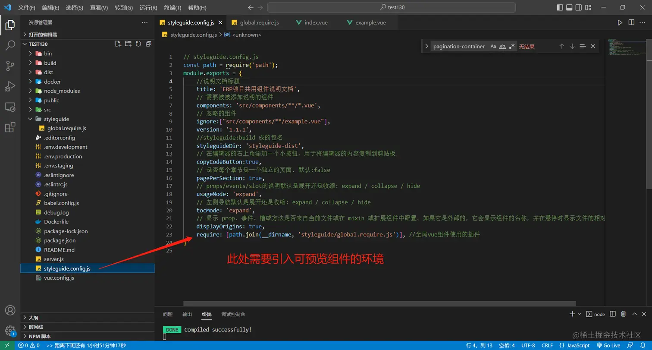The width and height of the screenshot is (652, 350).
Task: Switch to the index.vue tab
Action: click(316, 22)
